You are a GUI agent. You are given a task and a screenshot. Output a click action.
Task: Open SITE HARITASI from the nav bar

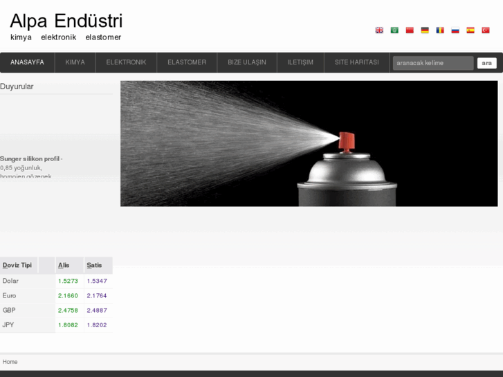click(x=357, y=62)
